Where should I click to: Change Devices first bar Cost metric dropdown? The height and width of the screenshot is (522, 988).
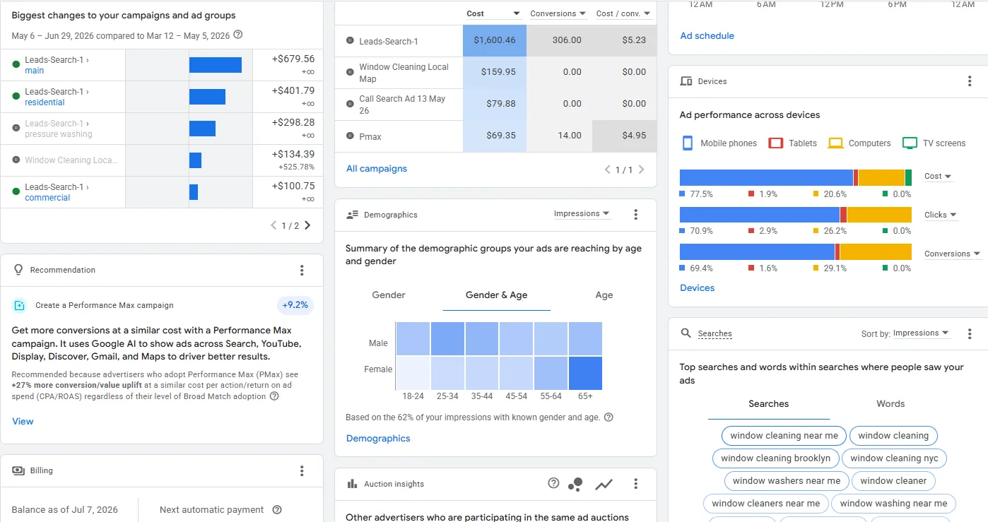[x=938, y=176]
